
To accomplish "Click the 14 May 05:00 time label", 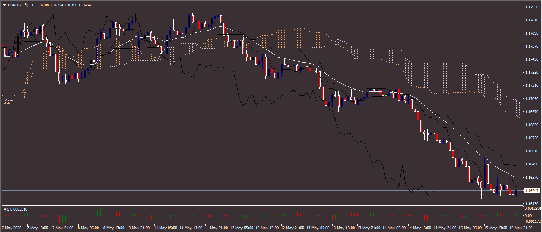I will pyautogui.click(x=394, y=228).
